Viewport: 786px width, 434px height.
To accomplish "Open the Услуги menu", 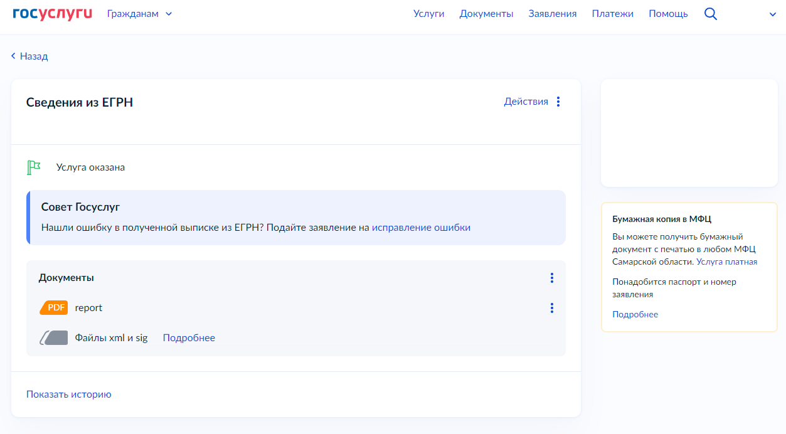I will (429, 14).
